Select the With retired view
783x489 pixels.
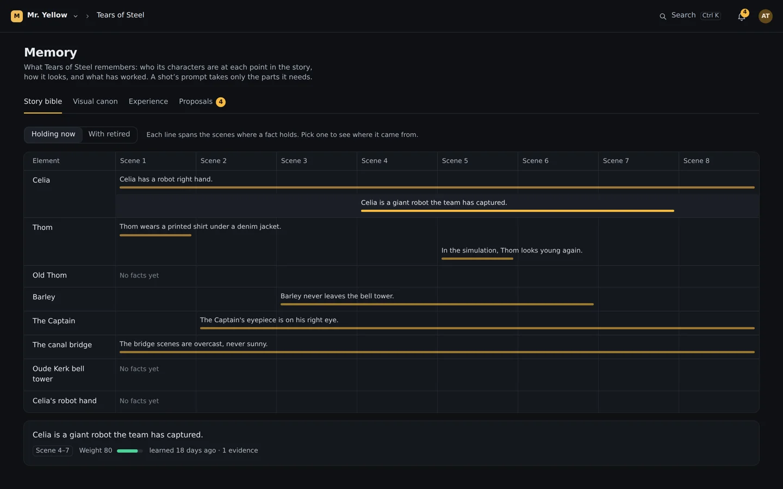click(109, 134)
